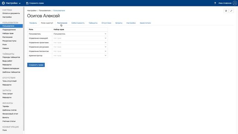Open 'Управление ресурсами' rights dropdown
This screenshot has height=134, width=238.
(x=80, y=47)
